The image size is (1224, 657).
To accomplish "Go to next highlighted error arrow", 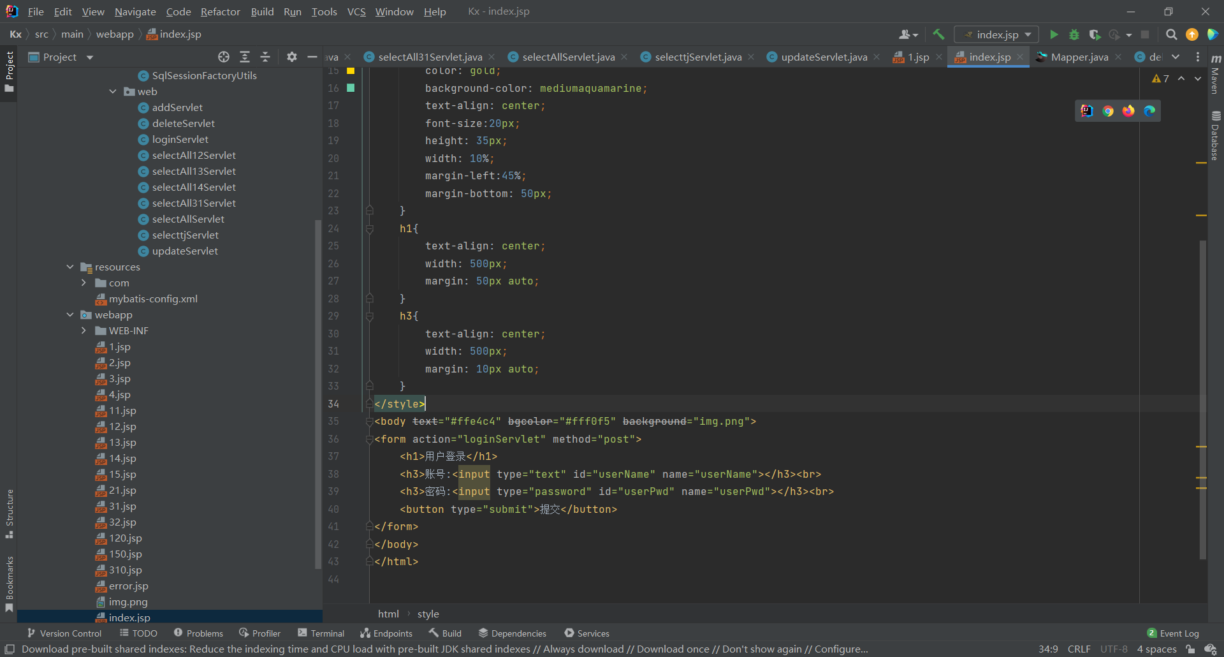I will [x=1198, y=78].
